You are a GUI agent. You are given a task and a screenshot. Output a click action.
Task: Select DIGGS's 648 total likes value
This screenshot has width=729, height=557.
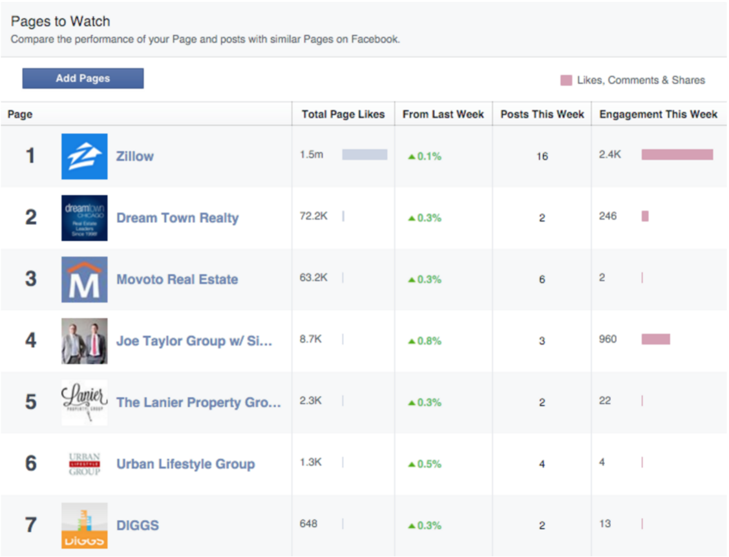pyautogui.click(x=308, y=523)
